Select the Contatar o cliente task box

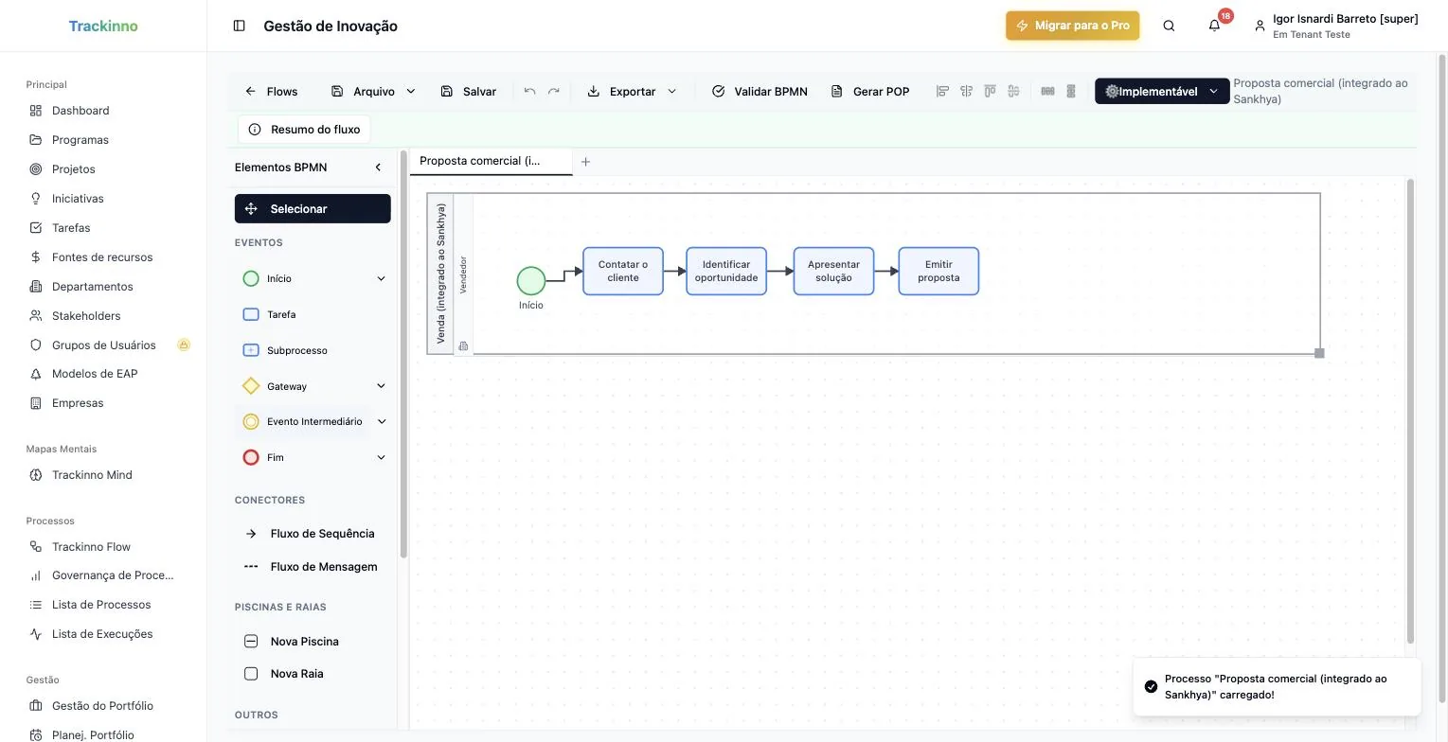click(x=623, y=272)
